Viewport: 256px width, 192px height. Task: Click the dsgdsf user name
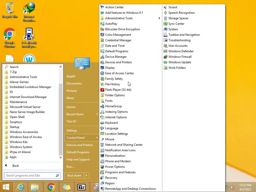tap(71, 76)
